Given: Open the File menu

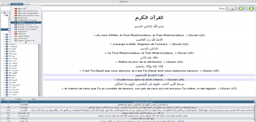Looking at the screenshot, I should pos(3,4).
